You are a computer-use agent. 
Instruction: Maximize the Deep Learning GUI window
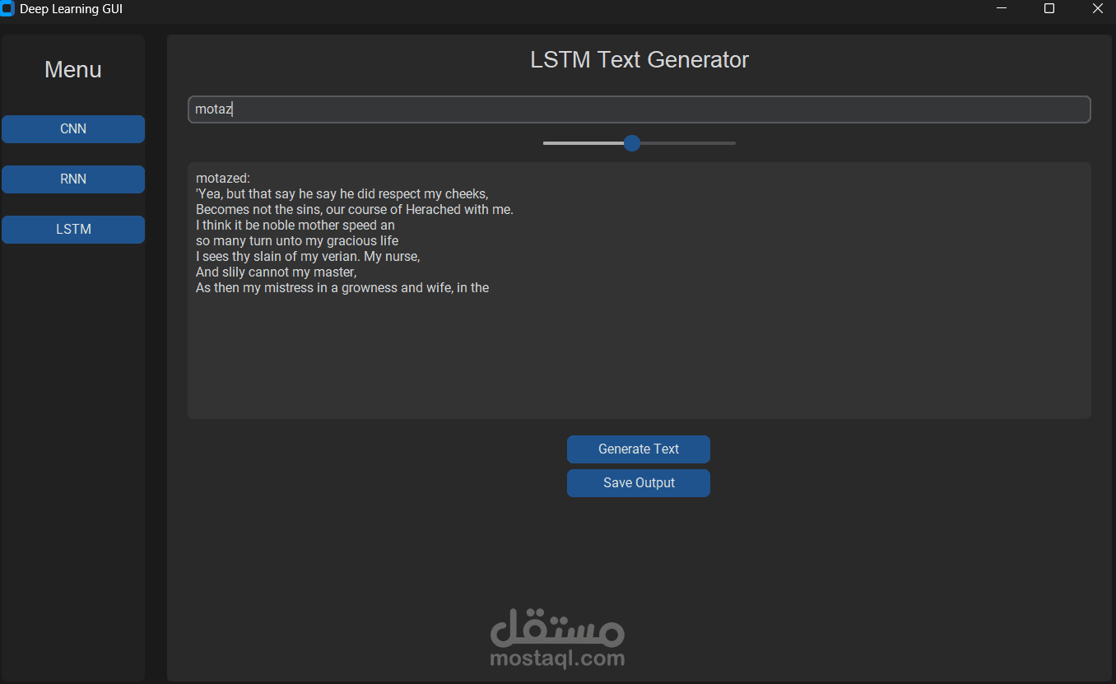point(1049,8)
